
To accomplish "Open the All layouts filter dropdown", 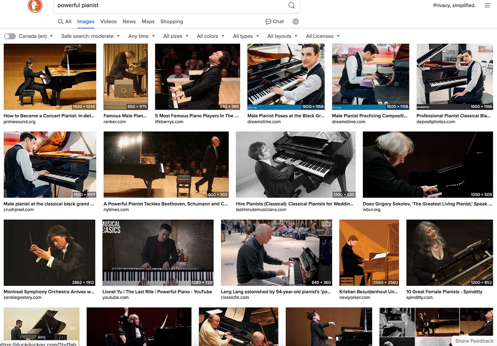I will point(282,36).
